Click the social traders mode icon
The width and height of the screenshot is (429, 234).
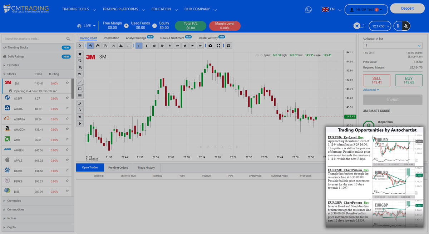tap(406, 26)
